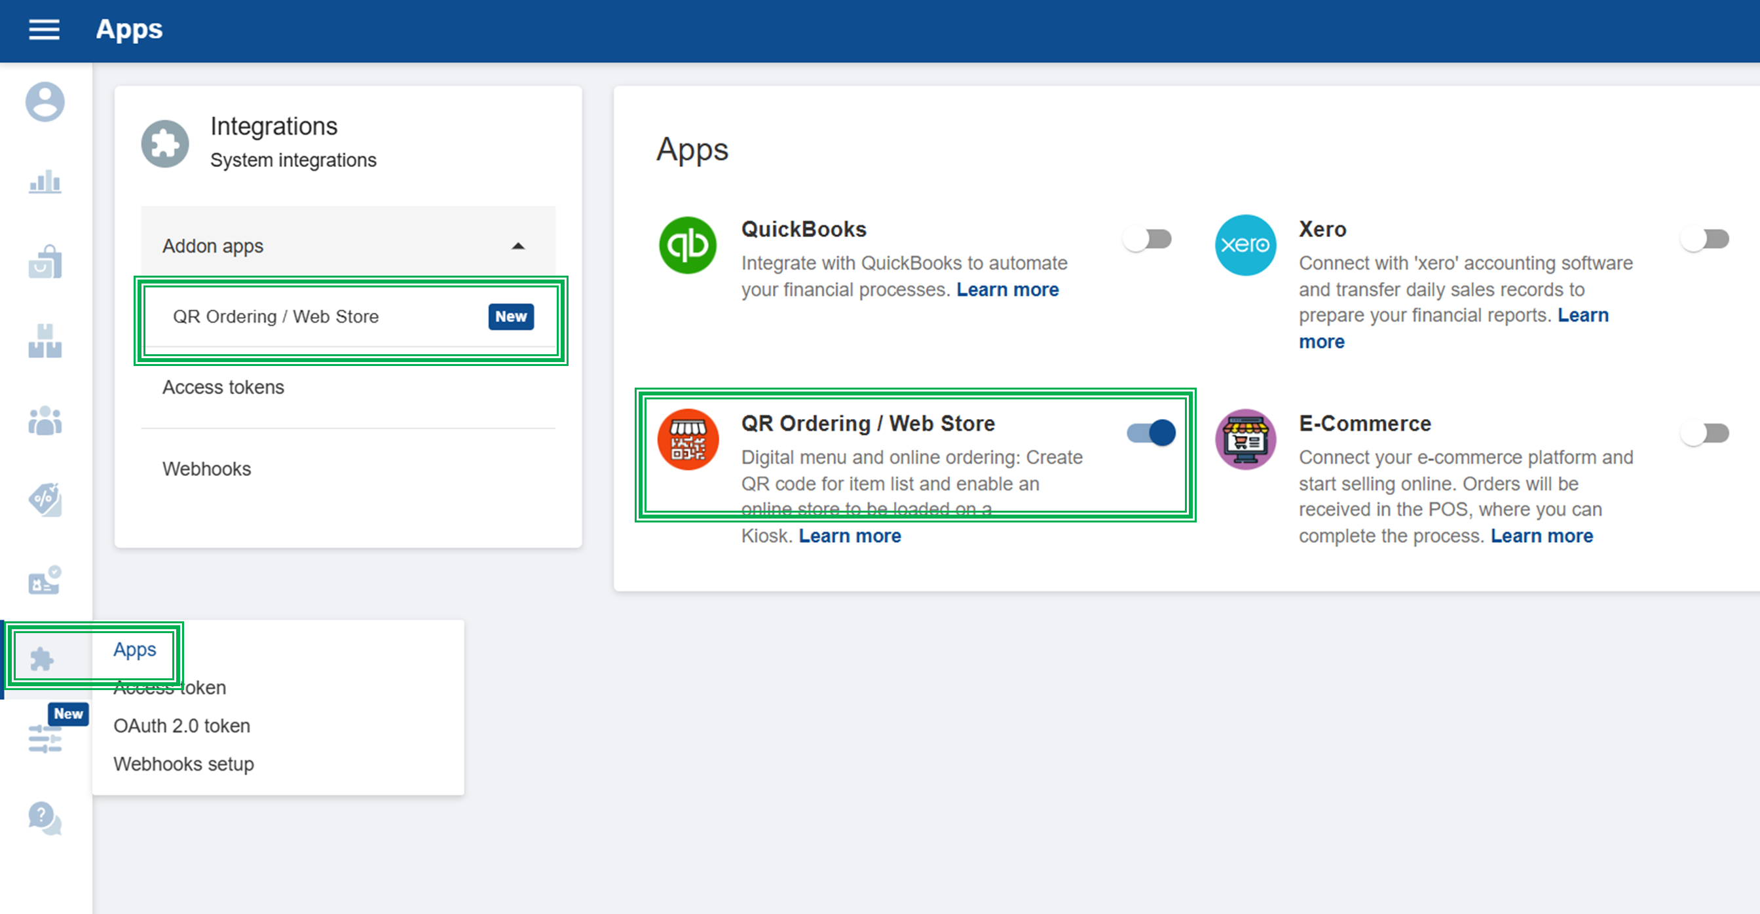Select QR Ordering / Web Store addon item

(275, 317)
